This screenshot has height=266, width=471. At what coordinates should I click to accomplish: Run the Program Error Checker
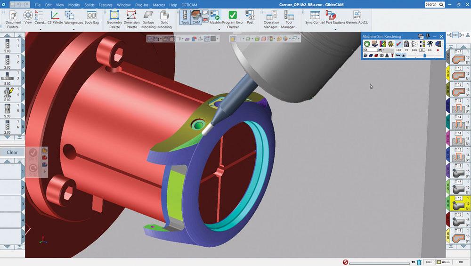point(233,19)
